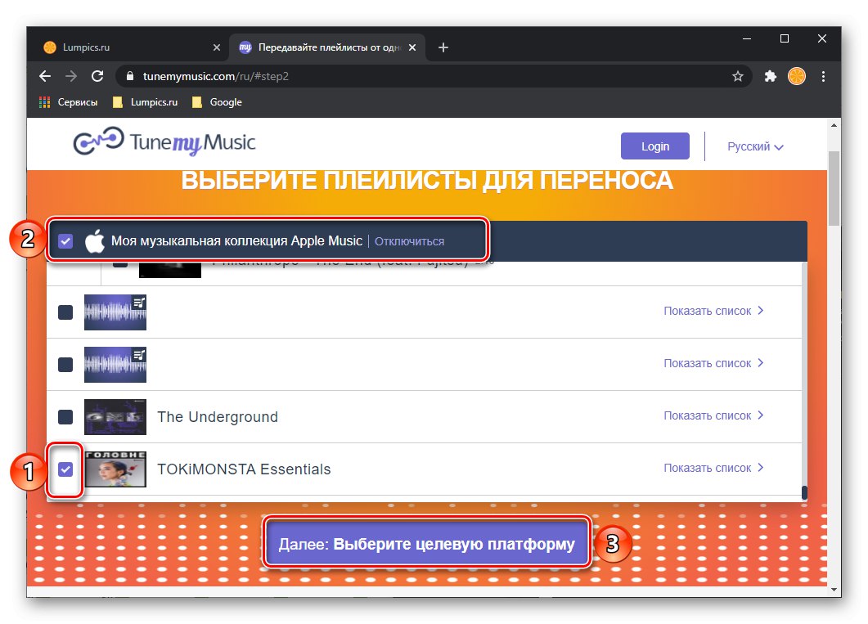Expand Показать список for The Underground
This screenshot has width=868, height=624.
coord(713,415)
